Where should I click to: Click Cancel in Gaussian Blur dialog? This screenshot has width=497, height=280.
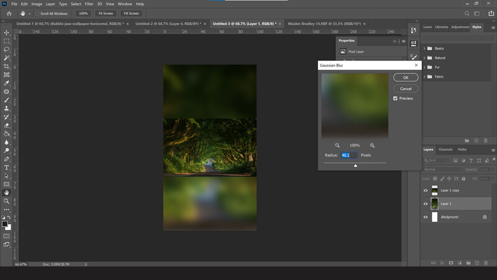[406, 88]
